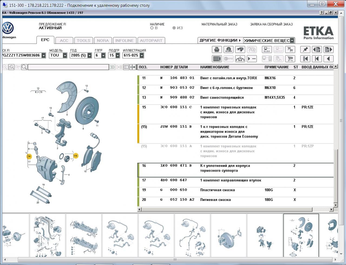Image resolution: width=346 pixels, height=265 pixels.
Task: Click the pushpin icon
Action: (305, 50)
